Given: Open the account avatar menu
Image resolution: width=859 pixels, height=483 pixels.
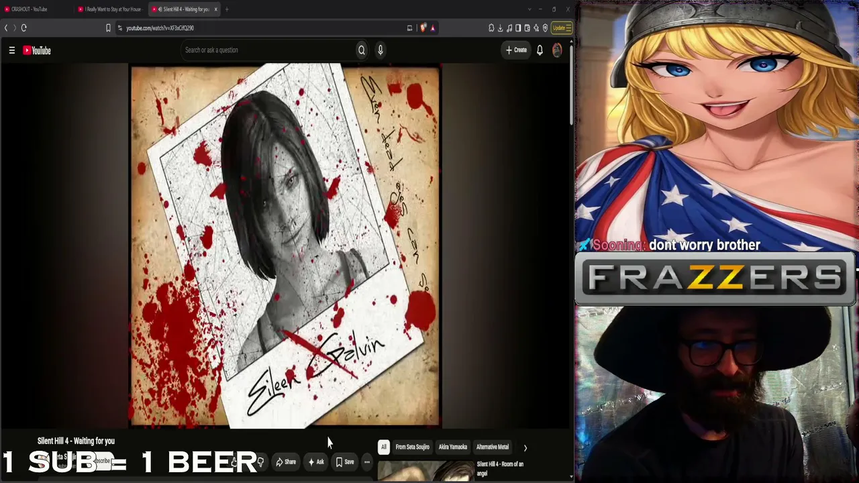Looking at the screenshot, I should click(x=557, y=50).
